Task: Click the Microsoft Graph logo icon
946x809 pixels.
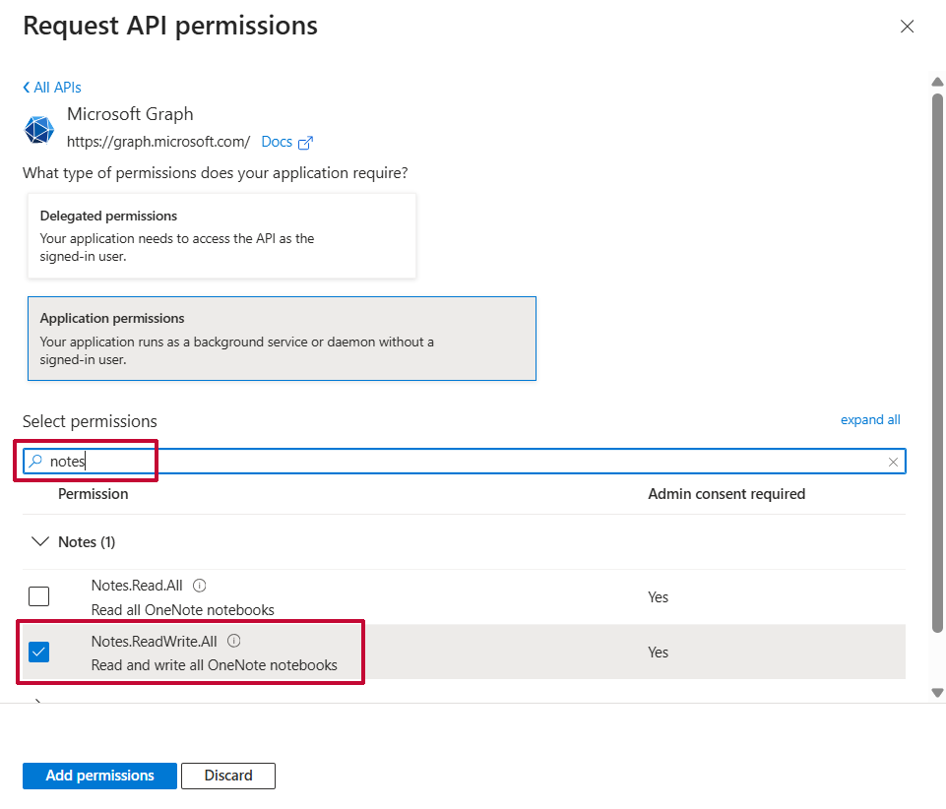Action: pyautogui.click(x=39, y=130)
